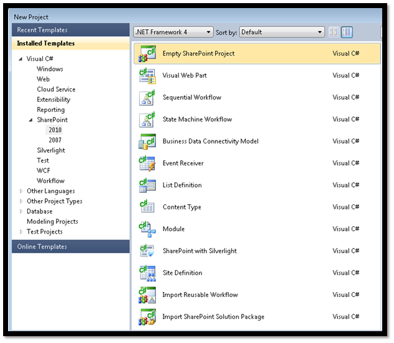This screenshot has width=394, height=343.
Task: Open the Online Templates section
Action: [71, 247]
